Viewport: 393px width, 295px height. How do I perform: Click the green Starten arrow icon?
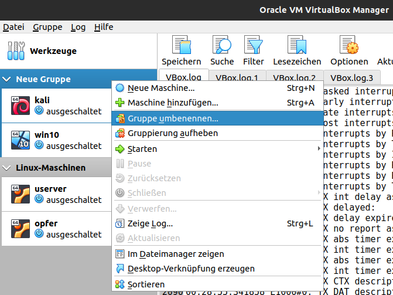click(120, 149)
